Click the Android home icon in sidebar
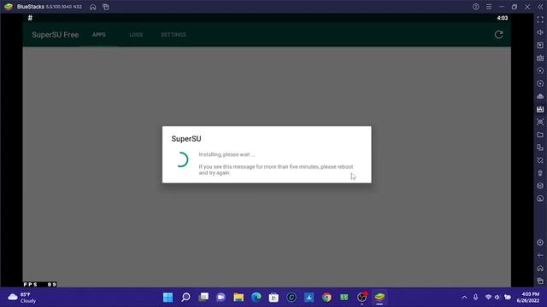Image resolution: width=547 pixels, height=307 pixels. pyautogui.click(x=540, y=268)
